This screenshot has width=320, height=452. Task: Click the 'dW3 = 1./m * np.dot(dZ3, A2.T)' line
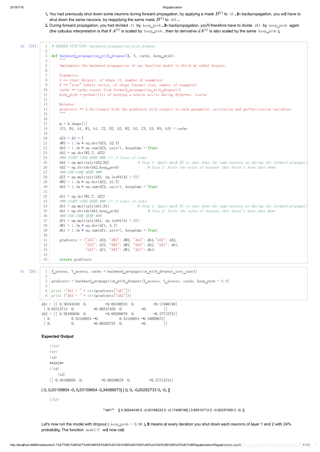point(89,143)
